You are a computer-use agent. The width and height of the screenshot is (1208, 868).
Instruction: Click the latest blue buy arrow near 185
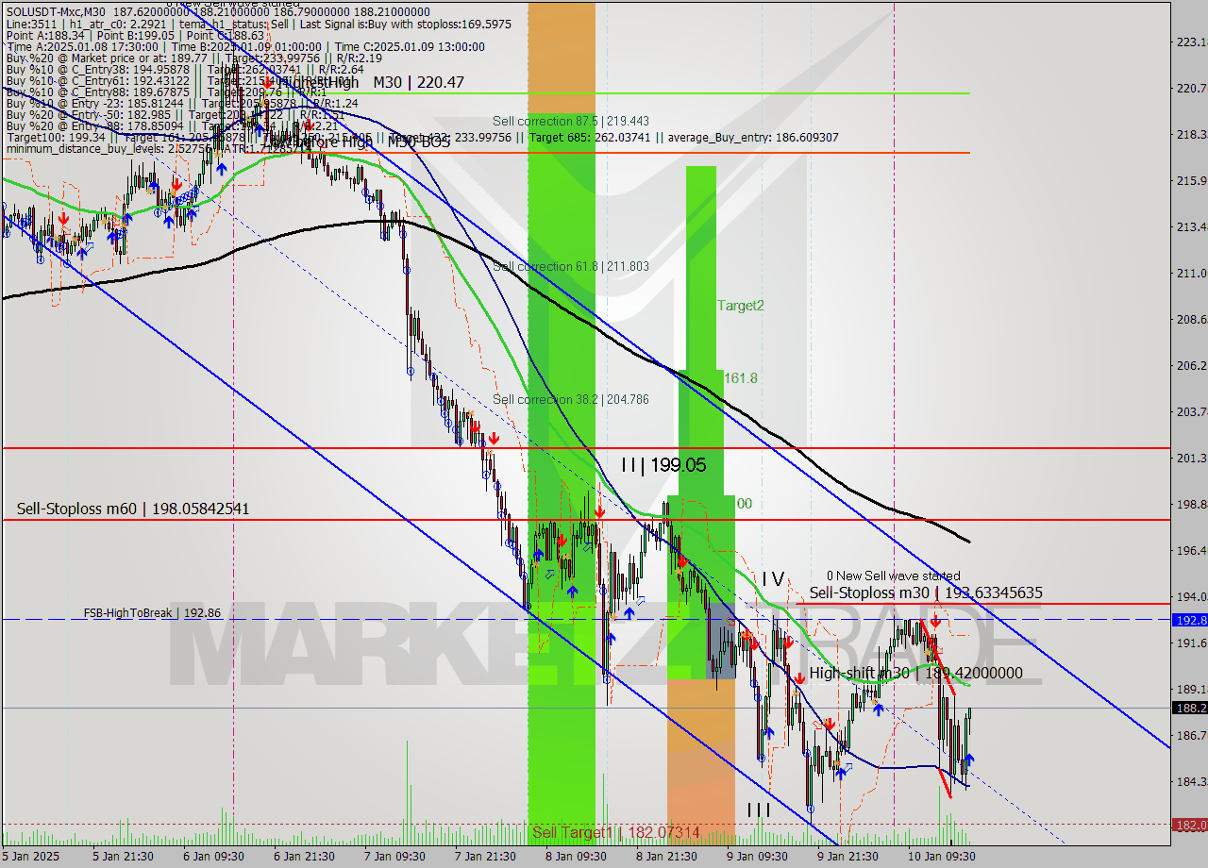[968, 759]
